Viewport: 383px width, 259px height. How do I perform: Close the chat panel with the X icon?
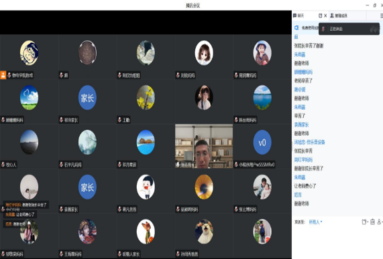(x=325, y=15)
